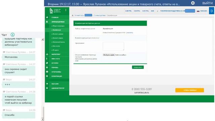Click orange button in page footer
The width and height of the screenshot is (215, 121).
(189, 90)
